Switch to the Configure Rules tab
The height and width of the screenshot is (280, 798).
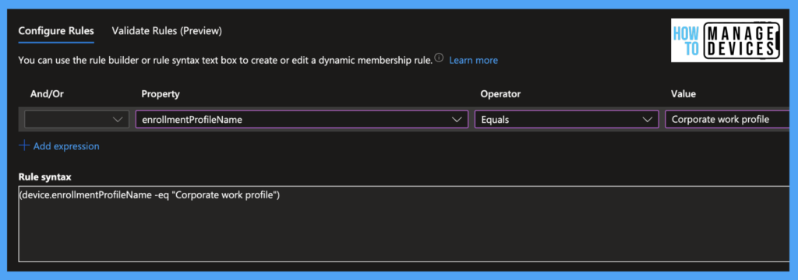coord(56,31)
